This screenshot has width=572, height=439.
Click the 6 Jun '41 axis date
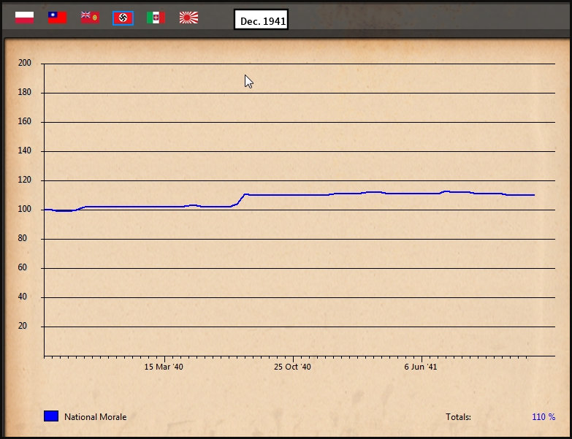[421, 367]
